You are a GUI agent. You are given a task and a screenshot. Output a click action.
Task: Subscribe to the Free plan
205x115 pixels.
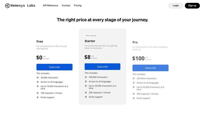point(54,67)
